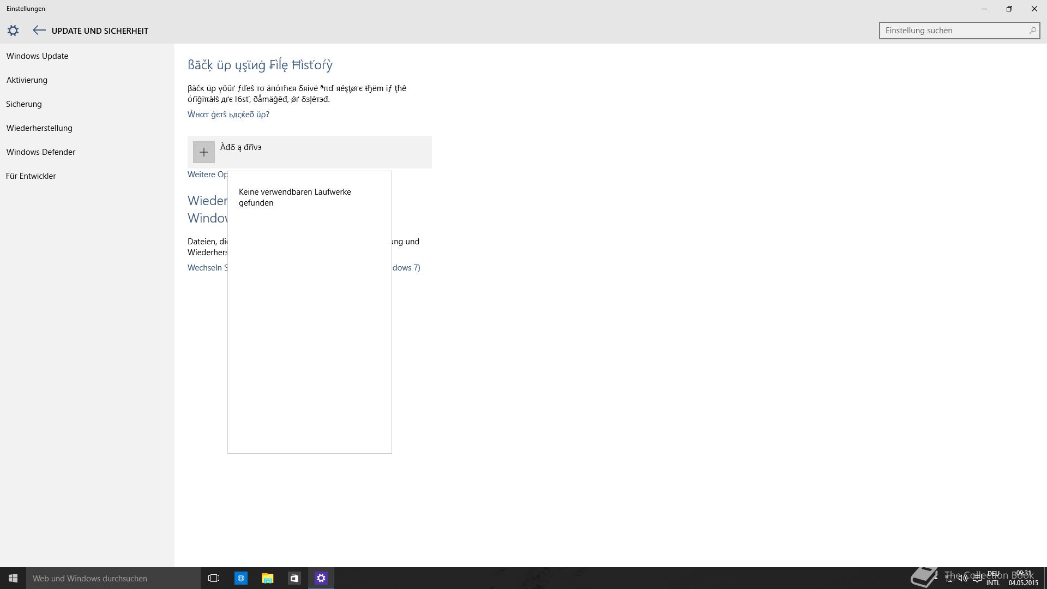Click the volume icon in system tray
The image size is (1047, 589).
[963, 578]
